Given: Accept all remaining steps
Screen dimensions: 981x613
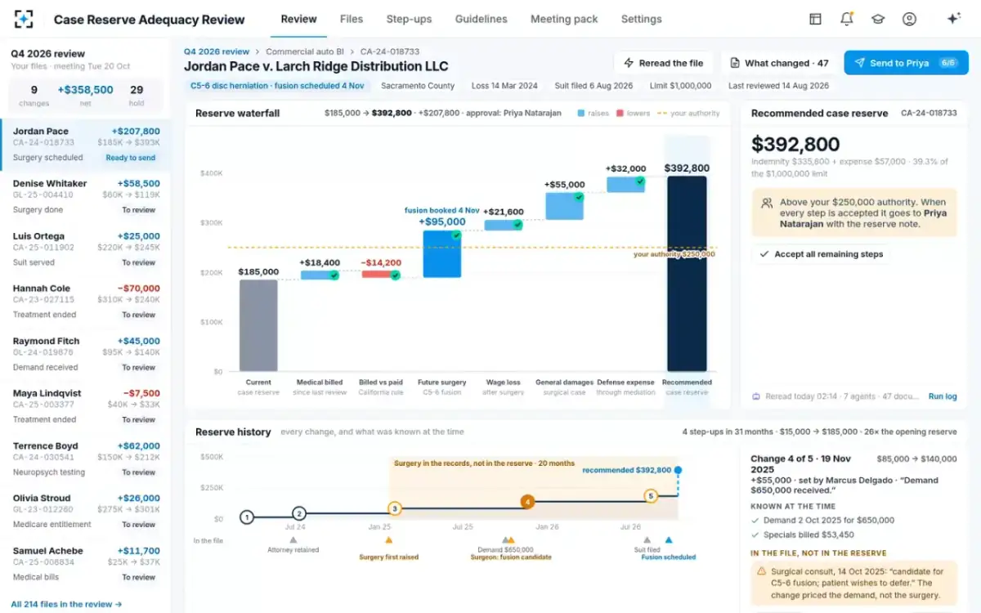Looking at the screenshot, I should pyautogui.click(x=821, y=254).
